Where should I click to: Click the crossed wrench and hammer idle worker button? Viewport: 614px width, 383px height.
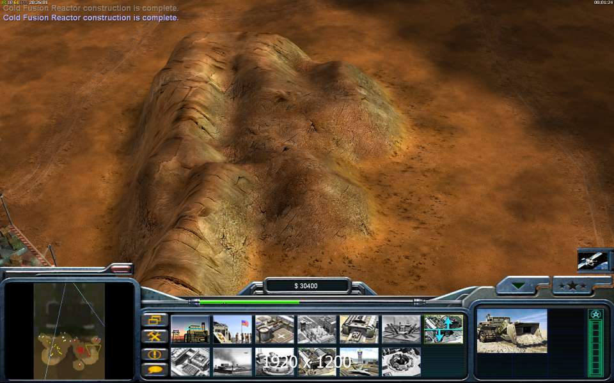[155, 336]
